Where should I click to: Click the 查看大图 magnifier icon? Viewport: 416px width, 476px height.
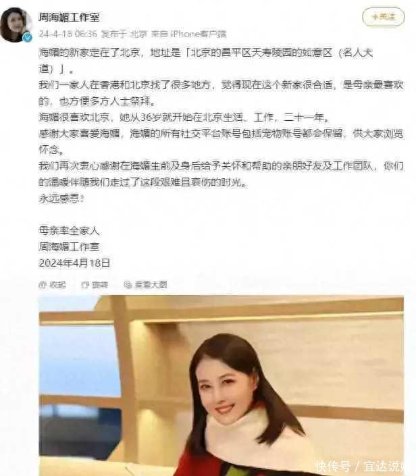tap(128, 284)
